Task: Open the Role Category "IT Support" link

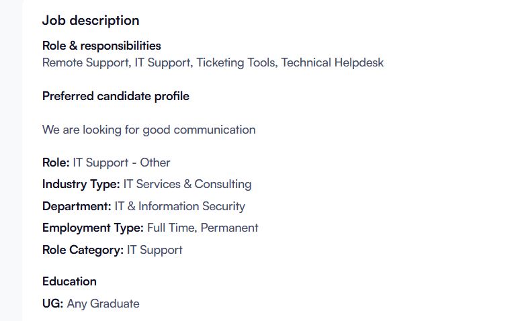Action: point(155,250)
